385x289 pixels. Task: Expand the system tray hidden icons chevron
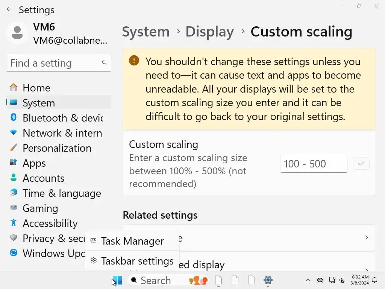pos(308,280)
